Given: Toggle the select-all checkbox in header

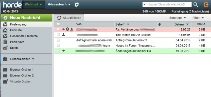Looking at the screenshot, I should pyautogui.click(x=58, y=24).
